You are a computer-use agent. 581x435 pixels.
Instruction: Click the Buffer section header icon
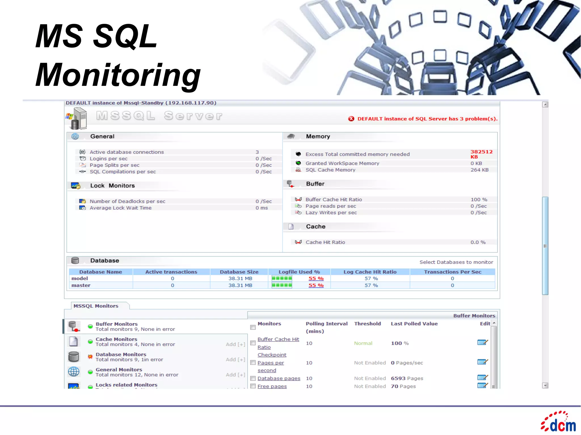(x=290, y=184)
